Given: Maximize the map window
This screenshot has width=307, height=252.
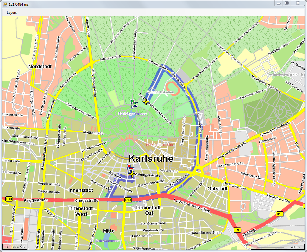Looking at the screenshot, I should click(286, 3).
